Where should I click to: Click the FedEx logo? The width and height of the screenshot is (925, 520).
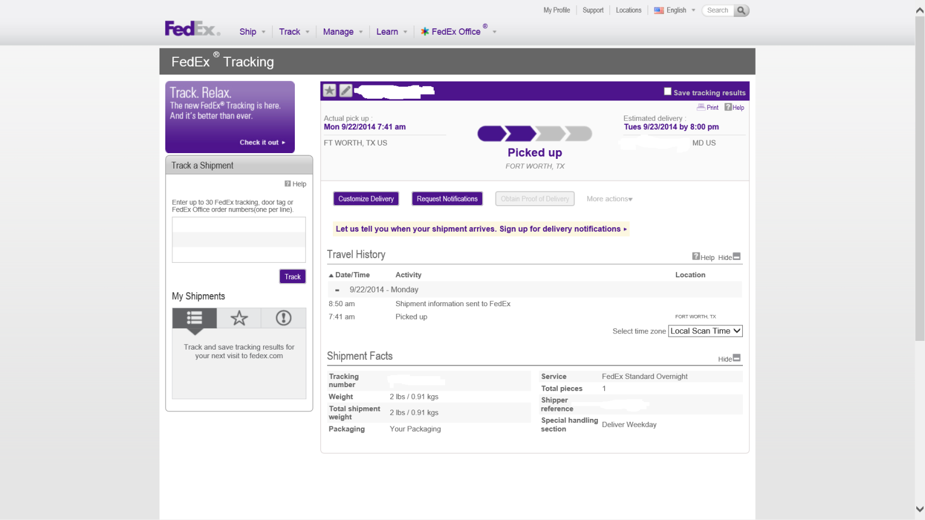click(x=192, y=29)
